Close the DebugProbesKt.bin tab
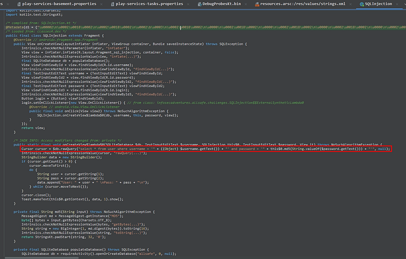 point(245,4)
